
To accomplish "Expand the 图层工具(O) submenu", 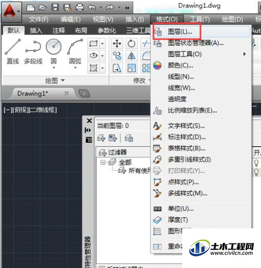I will tap(201, 54).
